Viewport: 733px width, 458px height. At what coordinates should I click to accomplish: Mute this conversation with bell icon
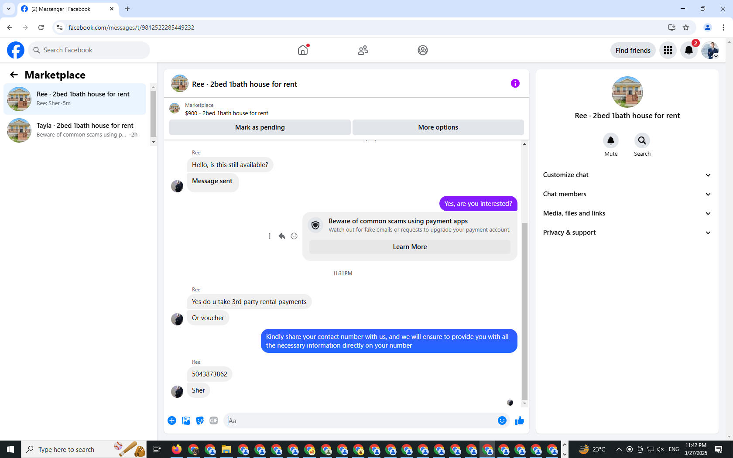tap(611, 140)
